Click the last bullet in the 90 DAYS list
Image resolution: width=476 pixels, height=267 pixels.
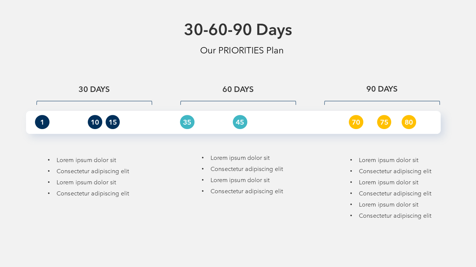(x=395, y=216)
